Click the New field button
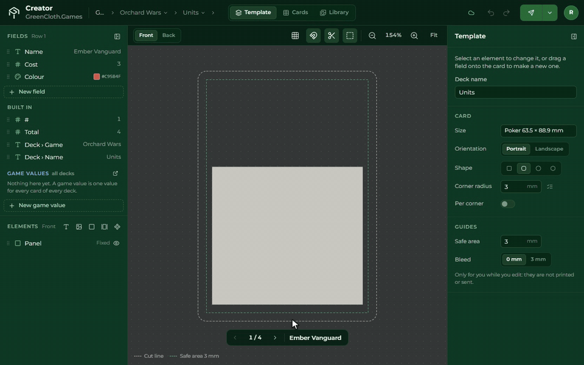The height and width of the screenshot is (365, 584). coord(63,92)
